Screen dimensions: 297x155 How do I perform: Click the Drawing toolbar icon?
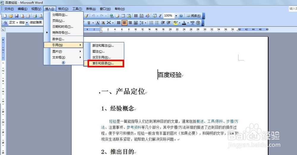click(147, 16)
